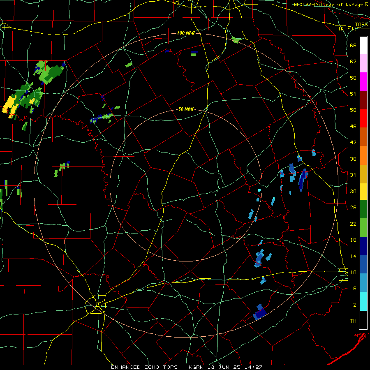
Task: Click the "50 NMI" range ring label
Action: 186,109
